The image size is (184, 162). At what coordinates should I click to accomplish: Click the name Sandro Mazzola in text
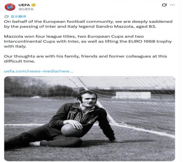114,27
